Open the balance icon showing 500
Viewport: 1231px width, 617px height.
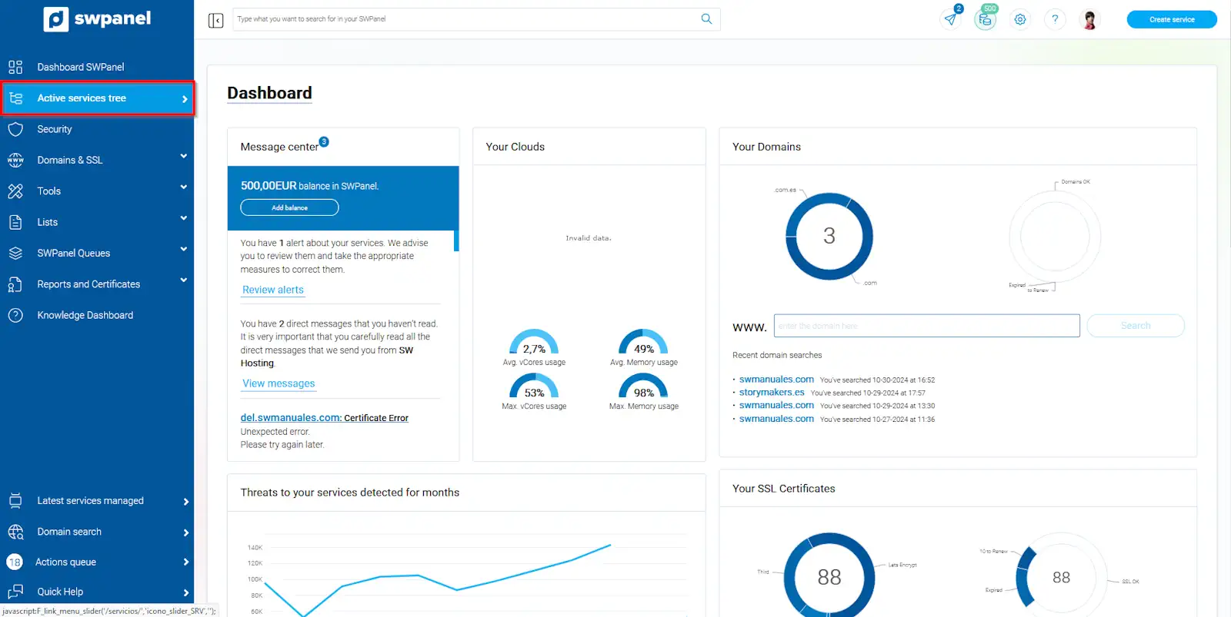click(985, 20)
